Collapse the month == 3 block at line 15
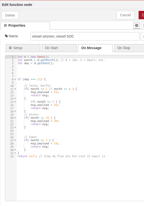 (15, 102)
